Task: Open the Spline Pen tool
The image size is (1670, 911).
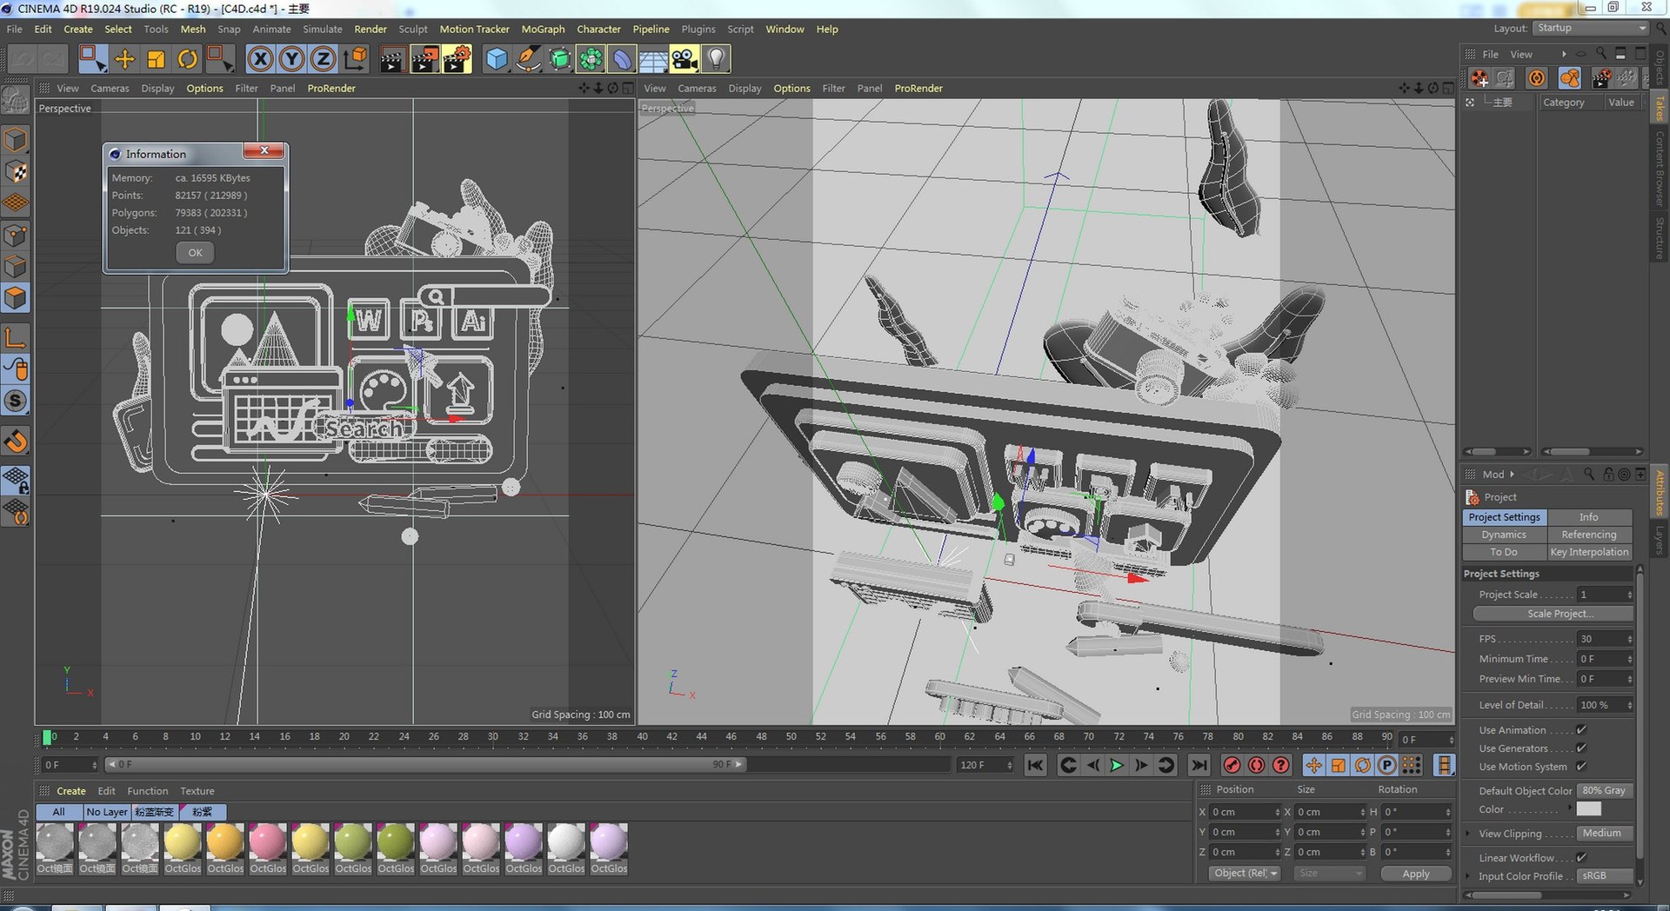Action: (528, 59)
